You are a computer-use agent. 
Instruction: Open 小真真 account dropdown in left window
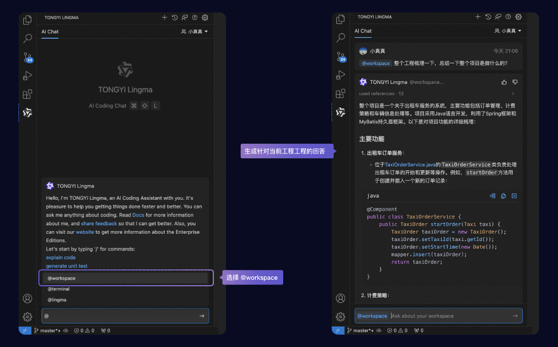point(194,31)
